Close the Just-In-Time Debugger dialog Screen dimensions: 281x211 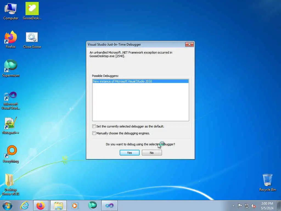(x=189, y=44)
